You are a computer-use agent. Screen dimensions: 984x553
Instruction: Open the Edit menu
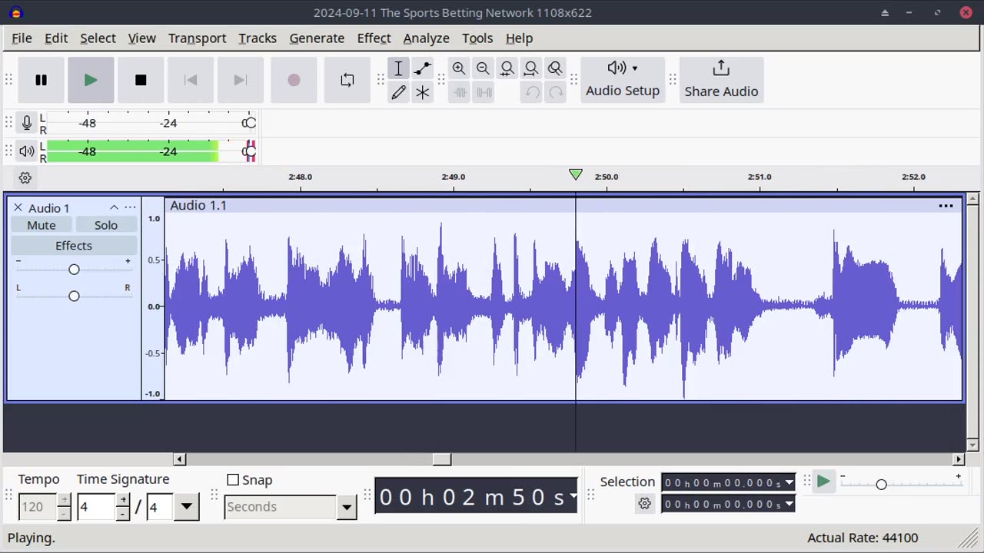56,38
